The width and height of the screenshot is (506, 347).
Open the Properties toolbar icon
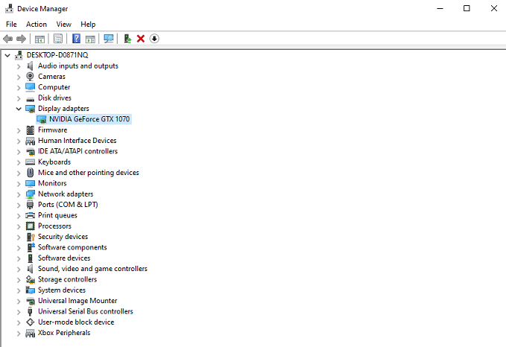pyautogui.click(x=58, y=39)
